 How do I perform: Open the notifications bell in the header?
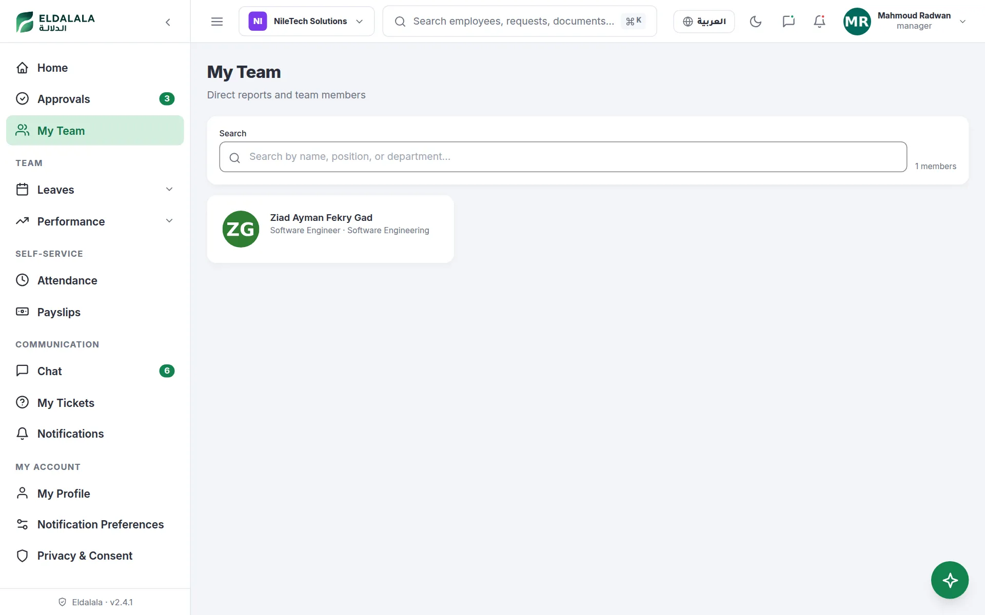pos(820,22)
